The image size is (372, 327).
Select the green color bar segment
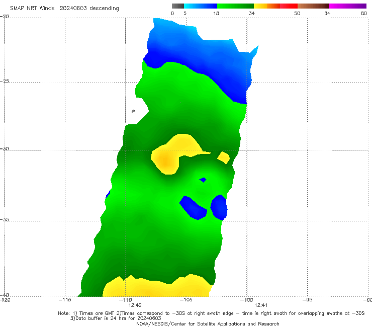(x=235, y=6)
